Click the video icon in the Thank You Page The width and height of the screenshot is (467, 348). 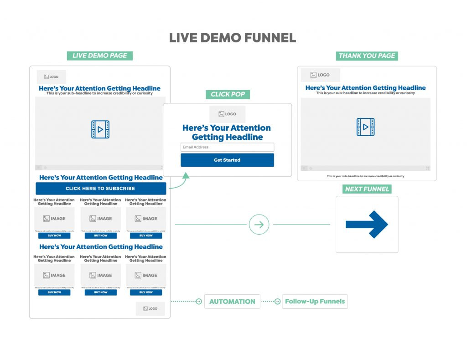(x=365, y=127)
